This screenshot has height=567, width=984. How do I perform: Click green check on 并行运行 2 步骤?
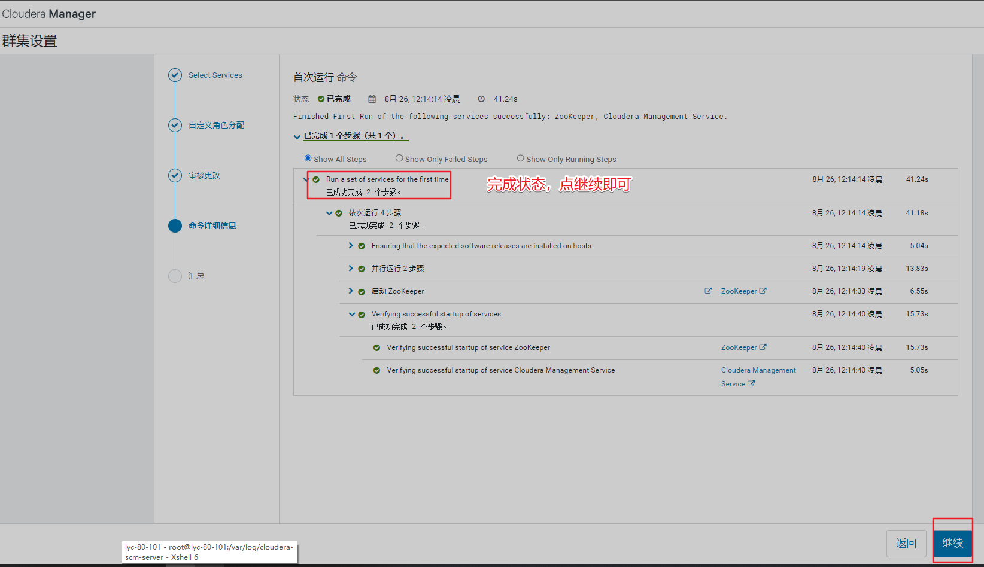tap(362, 269)
